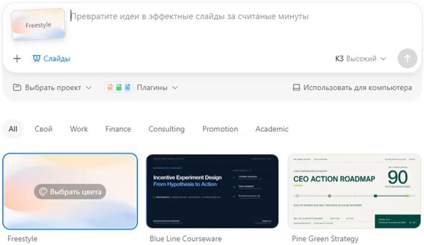
Task: Click the laptop icon by Использовать для компьютера
Action: 296,88
